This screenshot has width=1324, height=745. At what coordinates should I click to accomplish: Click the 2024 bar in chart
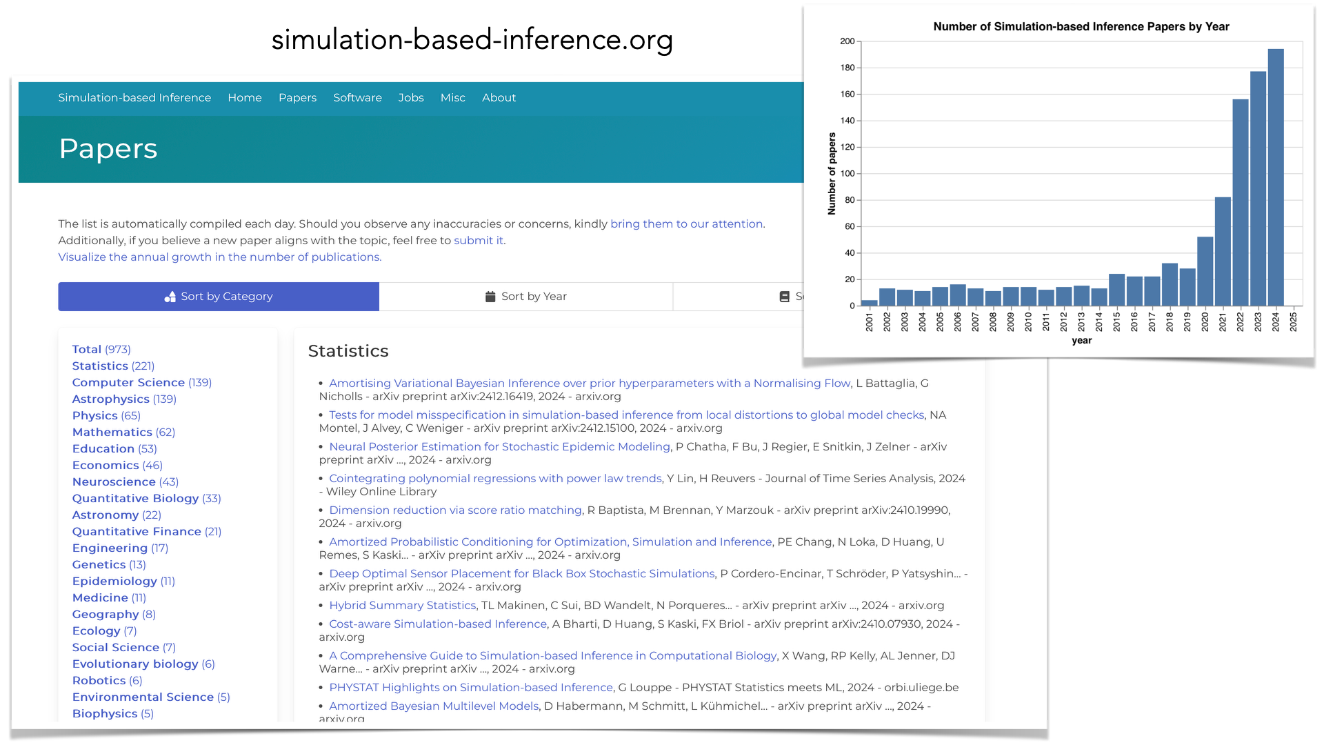point(1275,177)
